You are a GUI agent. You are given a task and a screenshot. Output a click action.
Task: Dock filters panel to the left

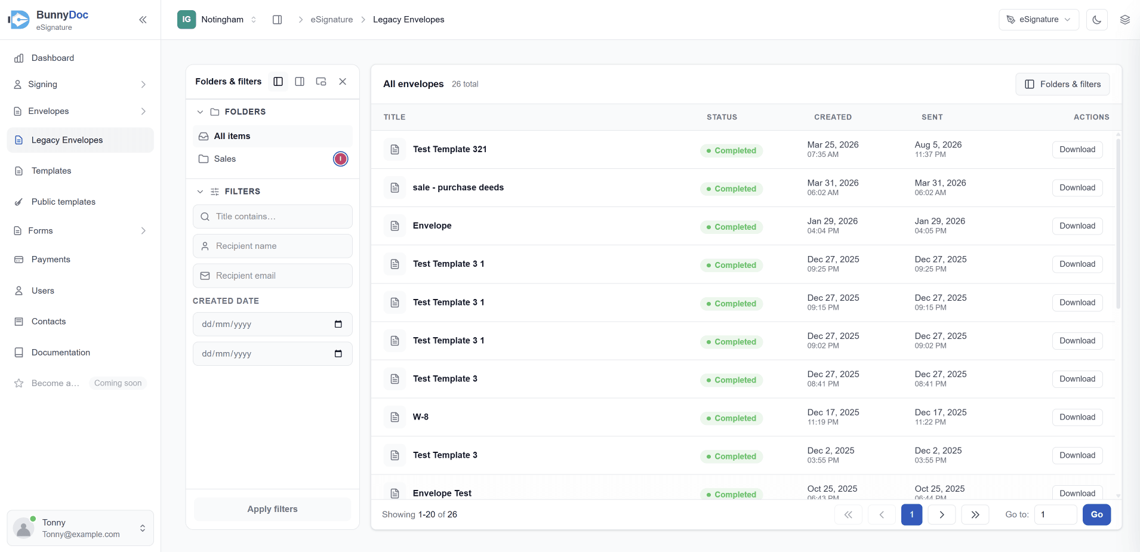tap(278, 82)
